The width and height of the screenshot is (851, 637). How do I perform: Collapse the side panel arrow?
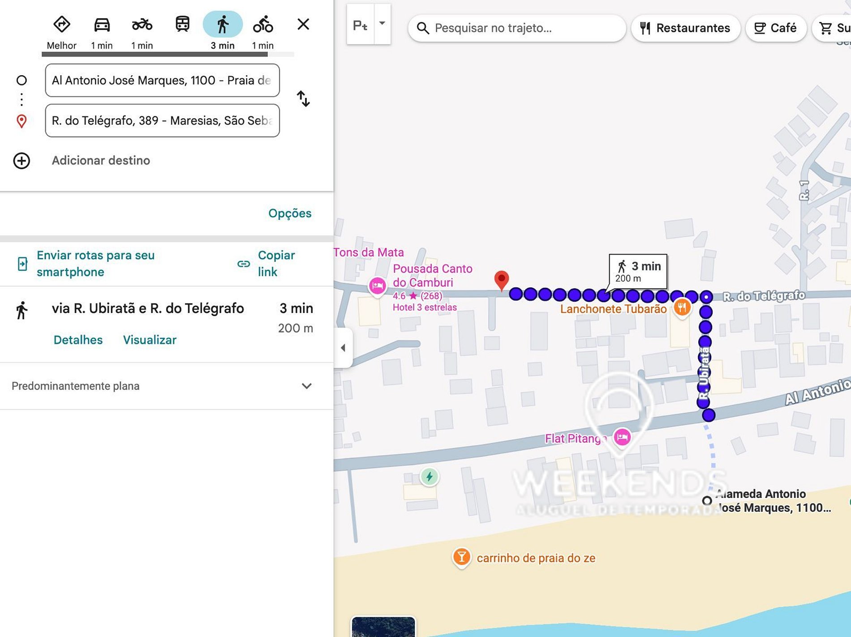[343, 348]
